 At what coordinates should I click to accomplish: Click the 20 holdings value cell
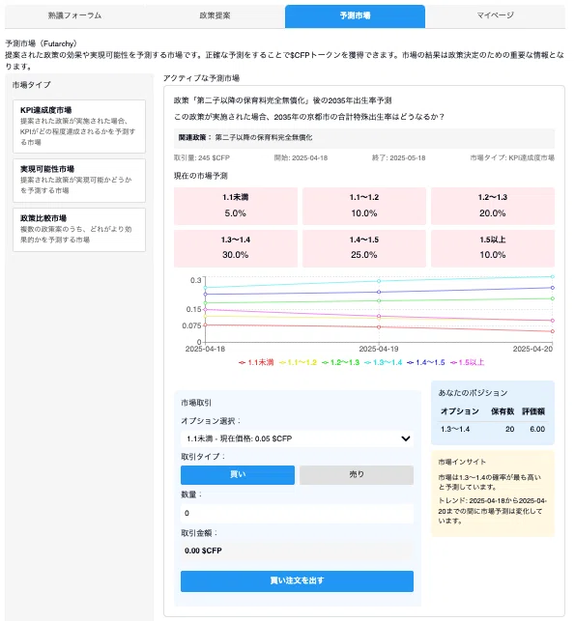[x=509, y=429]
